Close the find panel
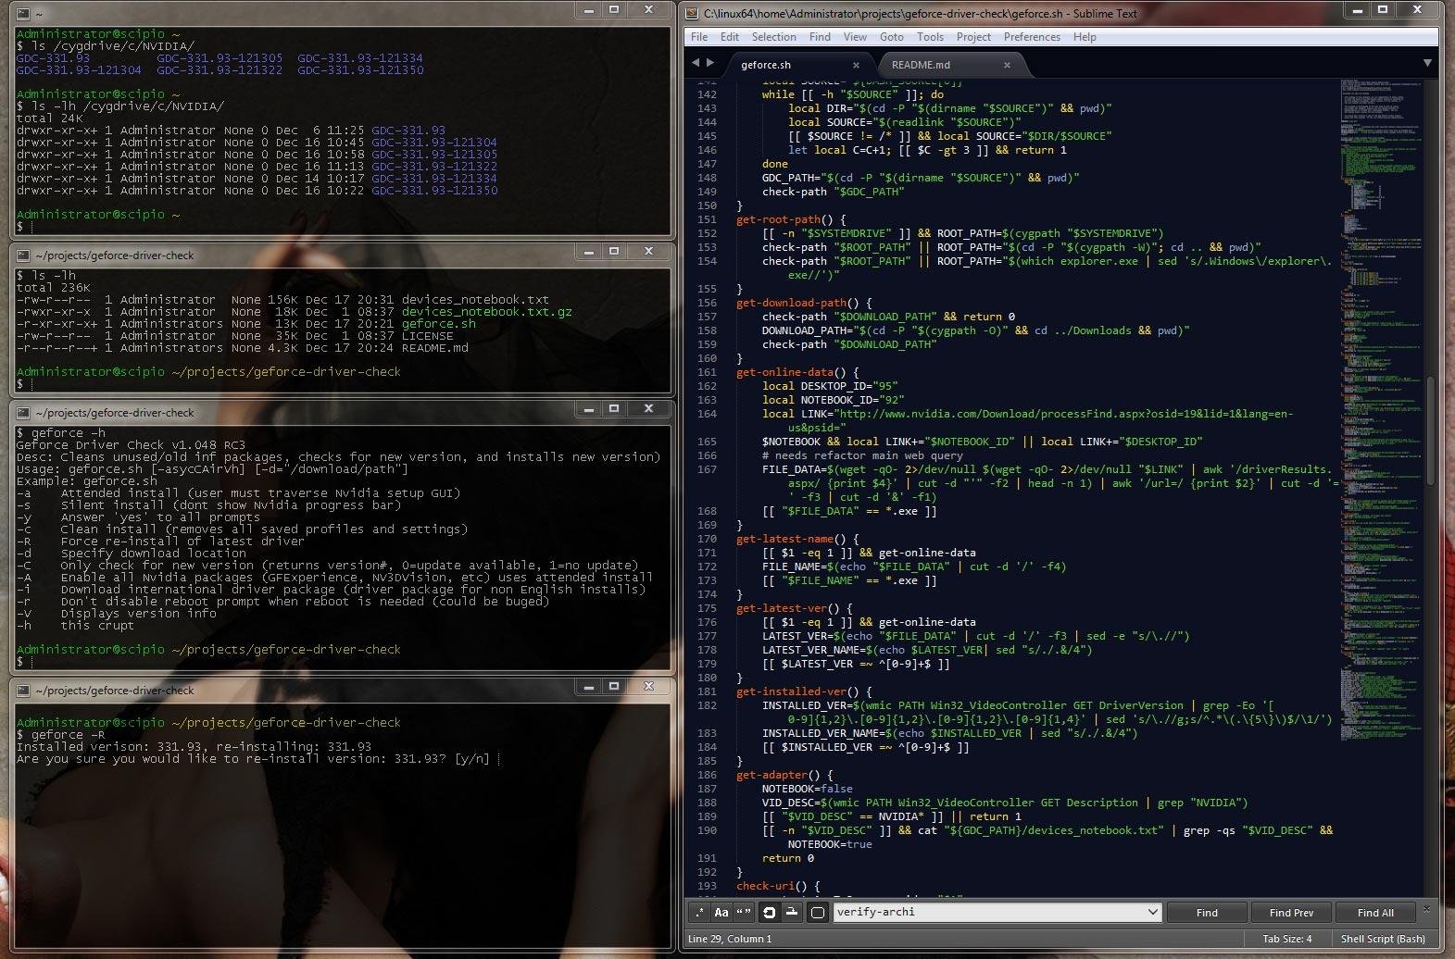The image size is (1455, 959). tap(1426, 909)
